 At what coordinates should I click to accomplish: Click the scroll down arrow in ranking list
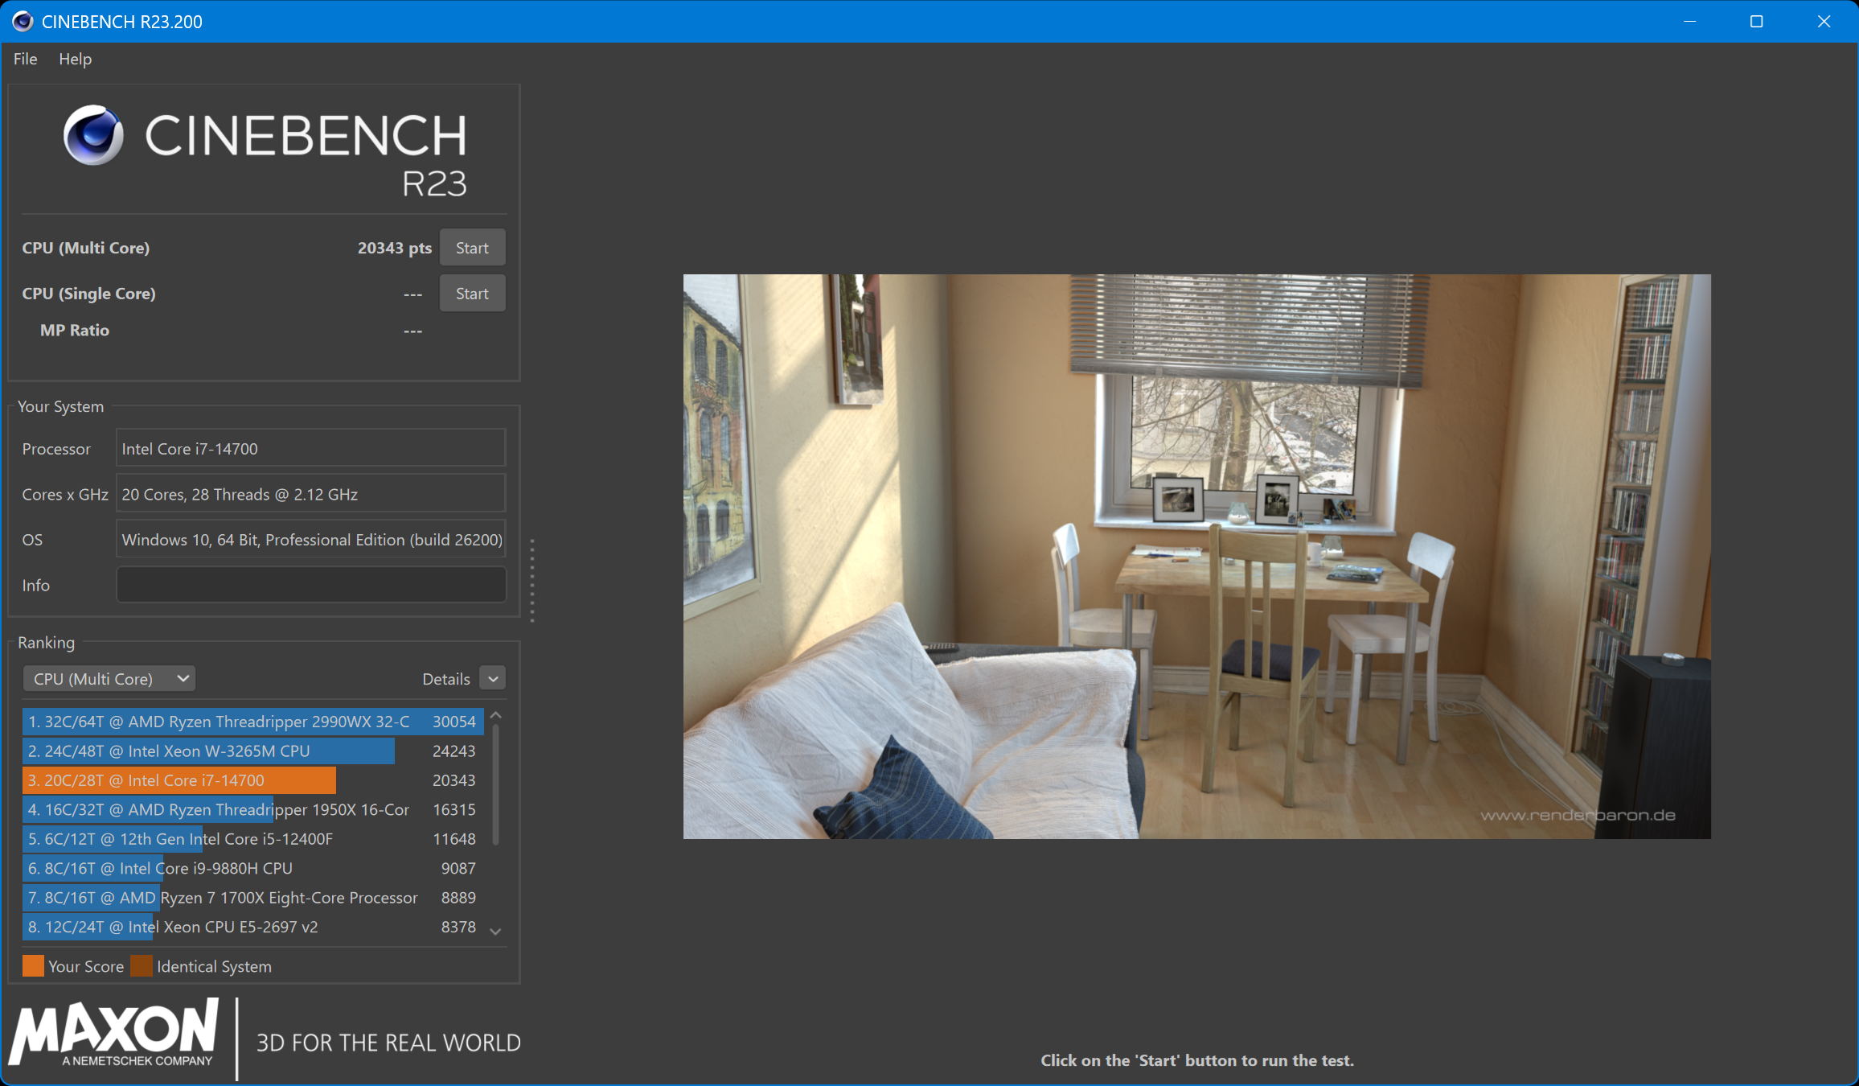pyautogui.click(x=496, y=931)
